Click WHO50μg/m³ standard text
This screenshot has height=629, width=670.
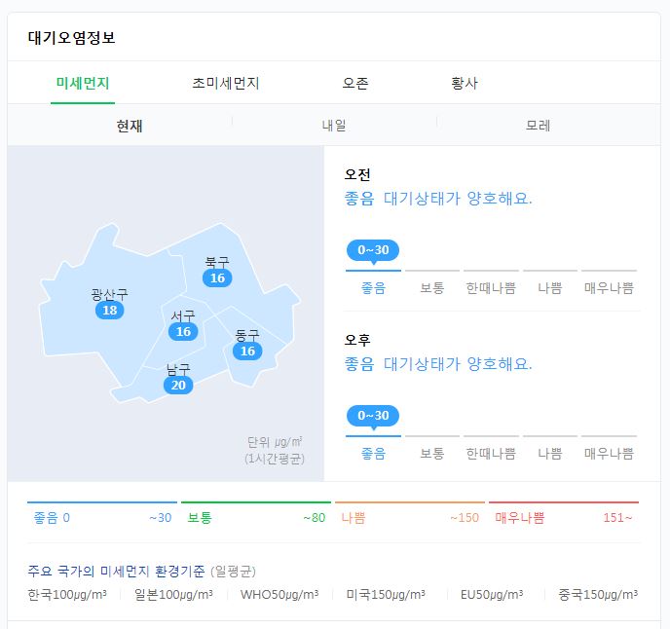279,594
